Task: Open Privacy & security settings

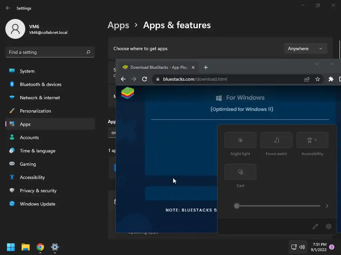Action: coord(50,191)
